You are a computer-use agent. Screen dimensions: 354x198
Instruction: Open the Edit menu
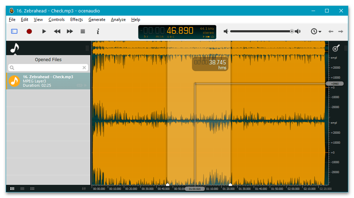tap(25, 20)
